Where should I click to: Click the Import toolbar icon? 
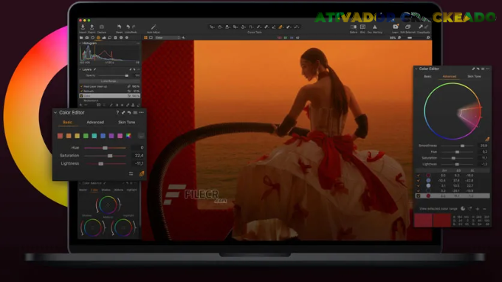coord(83,27)
